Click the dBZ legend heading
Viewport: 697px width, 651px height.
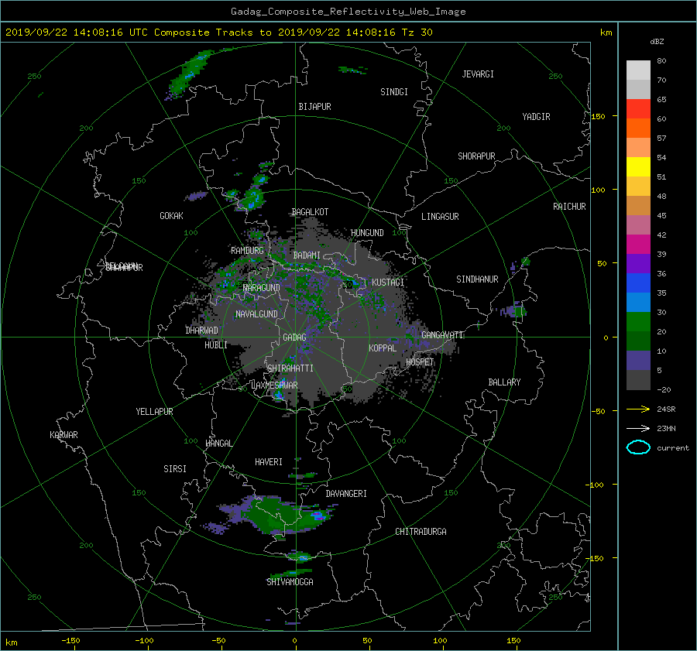pyautogui.click(x=657, y=41)
